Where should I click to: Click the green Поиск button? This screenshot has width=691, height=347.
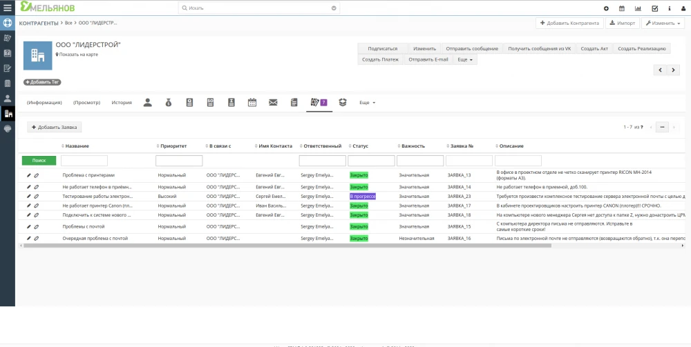click(39, 161)
